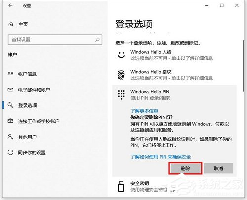This screenshot has height=200, width=247.
Task: Select 帐户信息 in the sidebar
Action: pyautogui.click(x=27, y=74)
